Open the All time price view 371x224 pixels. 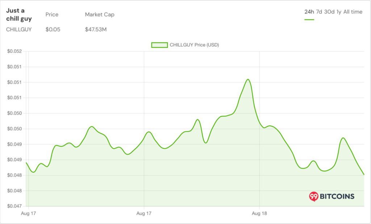pos(353,12)
